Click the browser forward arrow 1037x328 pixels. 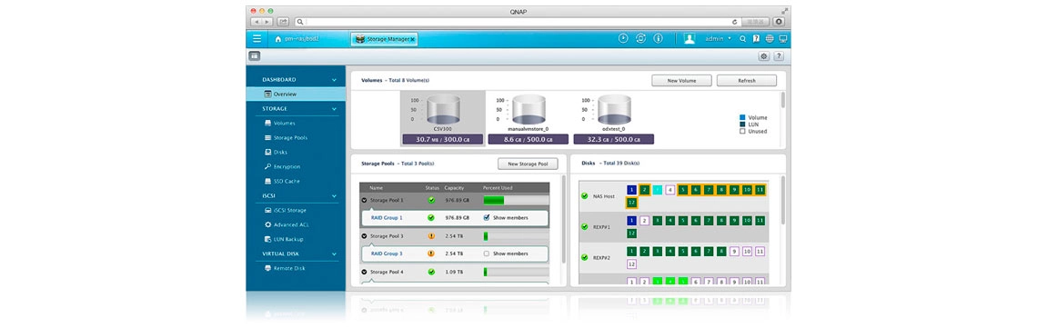267,22
